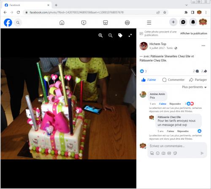Click the J'aime button on the post
This screenshot has height=189, width=211.
(x=149, y=80)
